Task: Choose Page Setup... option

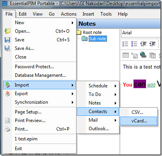Action: point(39,112)
